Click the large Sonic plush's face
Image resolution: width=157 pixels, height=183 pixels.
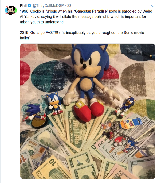click(x=88, y=61)
